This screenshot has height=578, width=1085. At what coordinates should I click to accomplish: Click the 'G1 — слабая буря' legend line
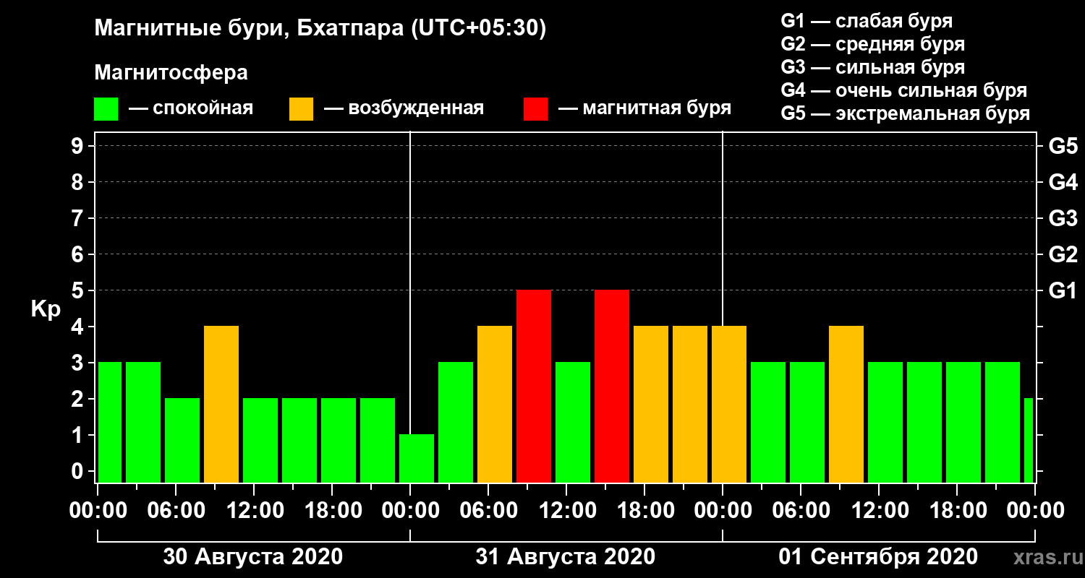click(x=867, y=21)
